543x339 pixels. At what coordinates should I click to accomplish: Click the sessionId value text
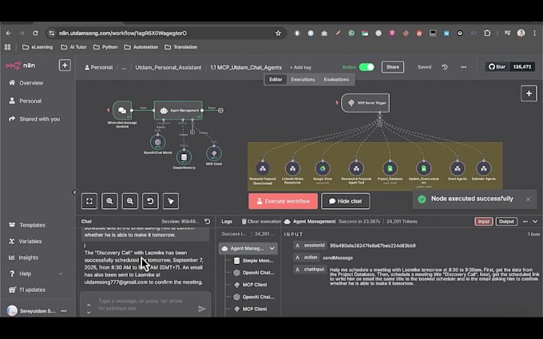373,246
